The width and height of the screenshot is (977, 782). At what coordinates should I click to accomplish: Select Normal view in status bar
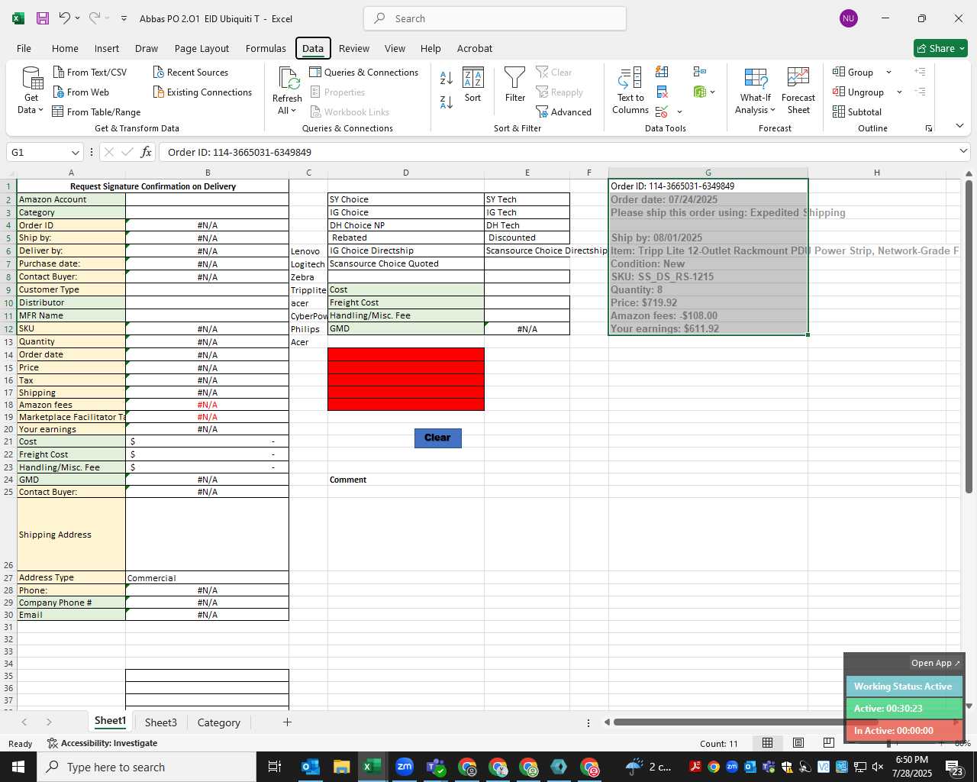click(767, 742)
